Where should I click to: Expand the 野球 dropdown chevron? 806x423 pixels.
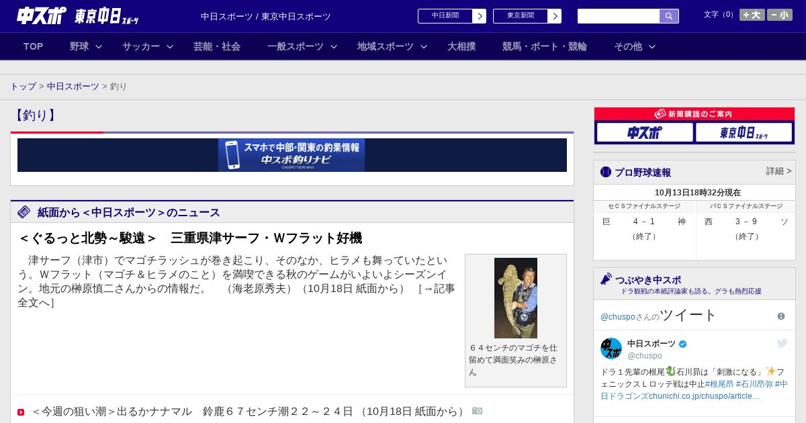[99, 46]
